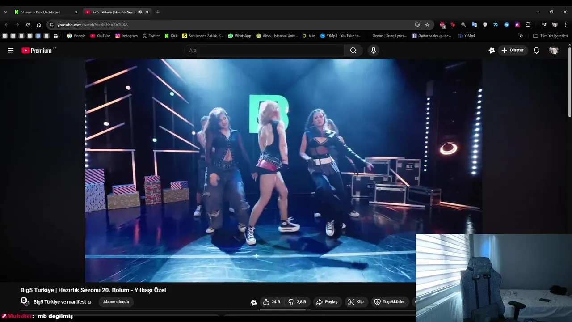572x322 pixels.
Task: Open Chrome three-dot menu
Action: tap(565, 25)
